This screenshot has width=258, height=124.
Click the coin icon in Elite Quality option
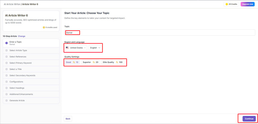(x=117, y=62)
